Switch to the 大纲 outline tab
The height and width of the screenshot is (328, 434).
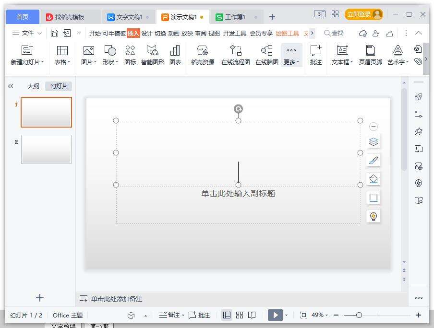click(x=33, y=86)
